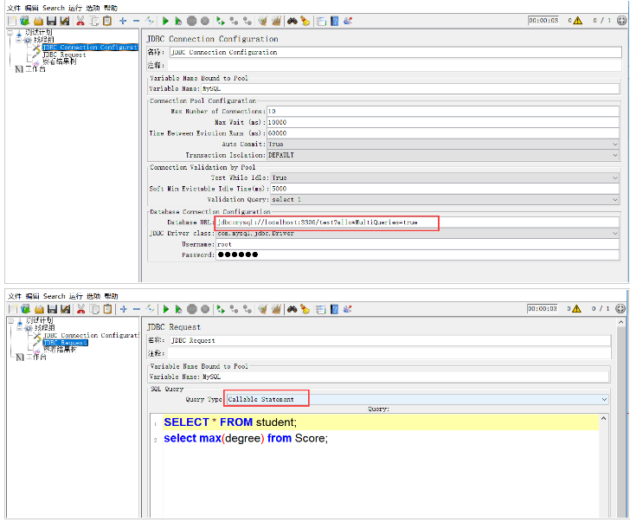This screenshot has height=522, width=630.
Task: Open Query Type dropdown showing Callable Statement
Action: pyautogui.click(x=417, y=399)
